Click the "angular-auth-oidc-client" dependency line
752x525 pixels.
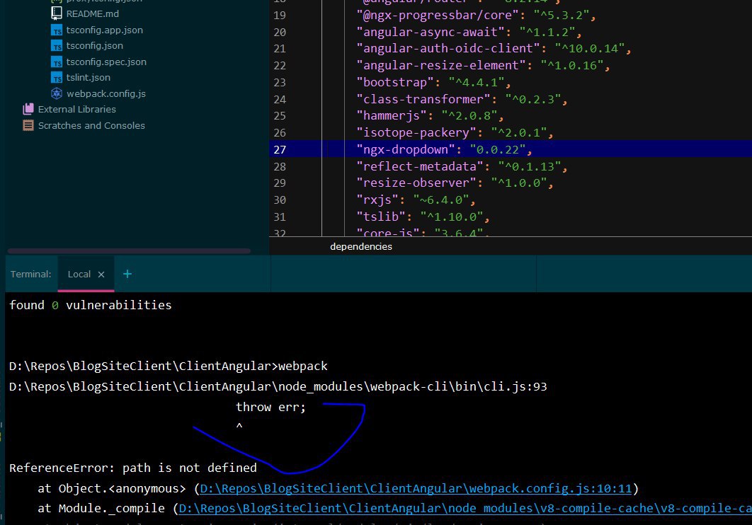(x=494, y=48)
